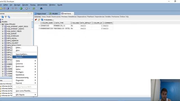The height and width of the screenshot is (101, 180).
Task: Expand the AQ$_QUEUE_TABLES node
Action: pos(3,31)
